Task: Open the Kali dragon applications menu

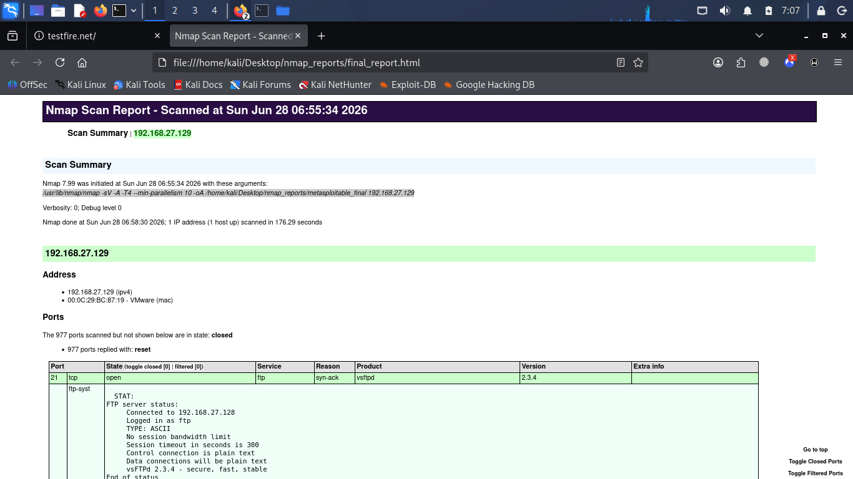Action: coord(11,11)
